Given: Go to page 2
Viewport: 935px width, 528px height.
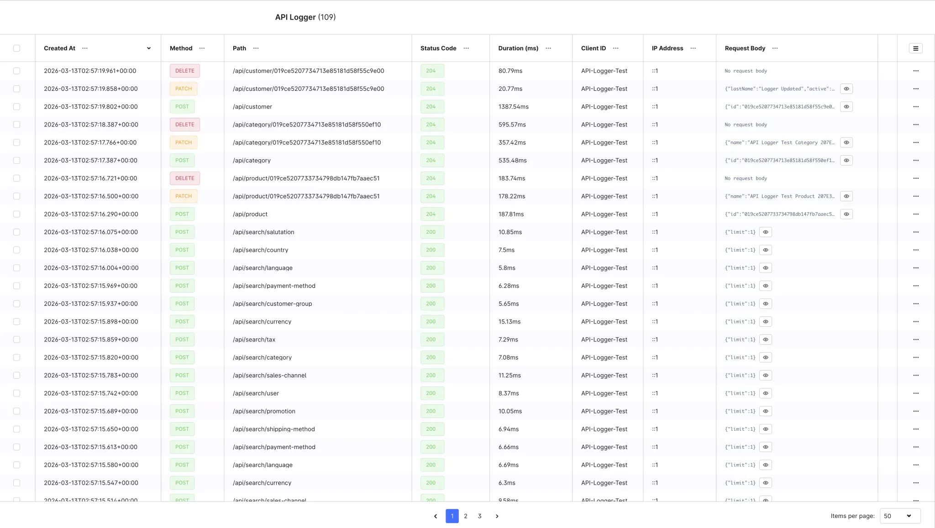Looking at the screenshot, I should (x=466, y=516).
